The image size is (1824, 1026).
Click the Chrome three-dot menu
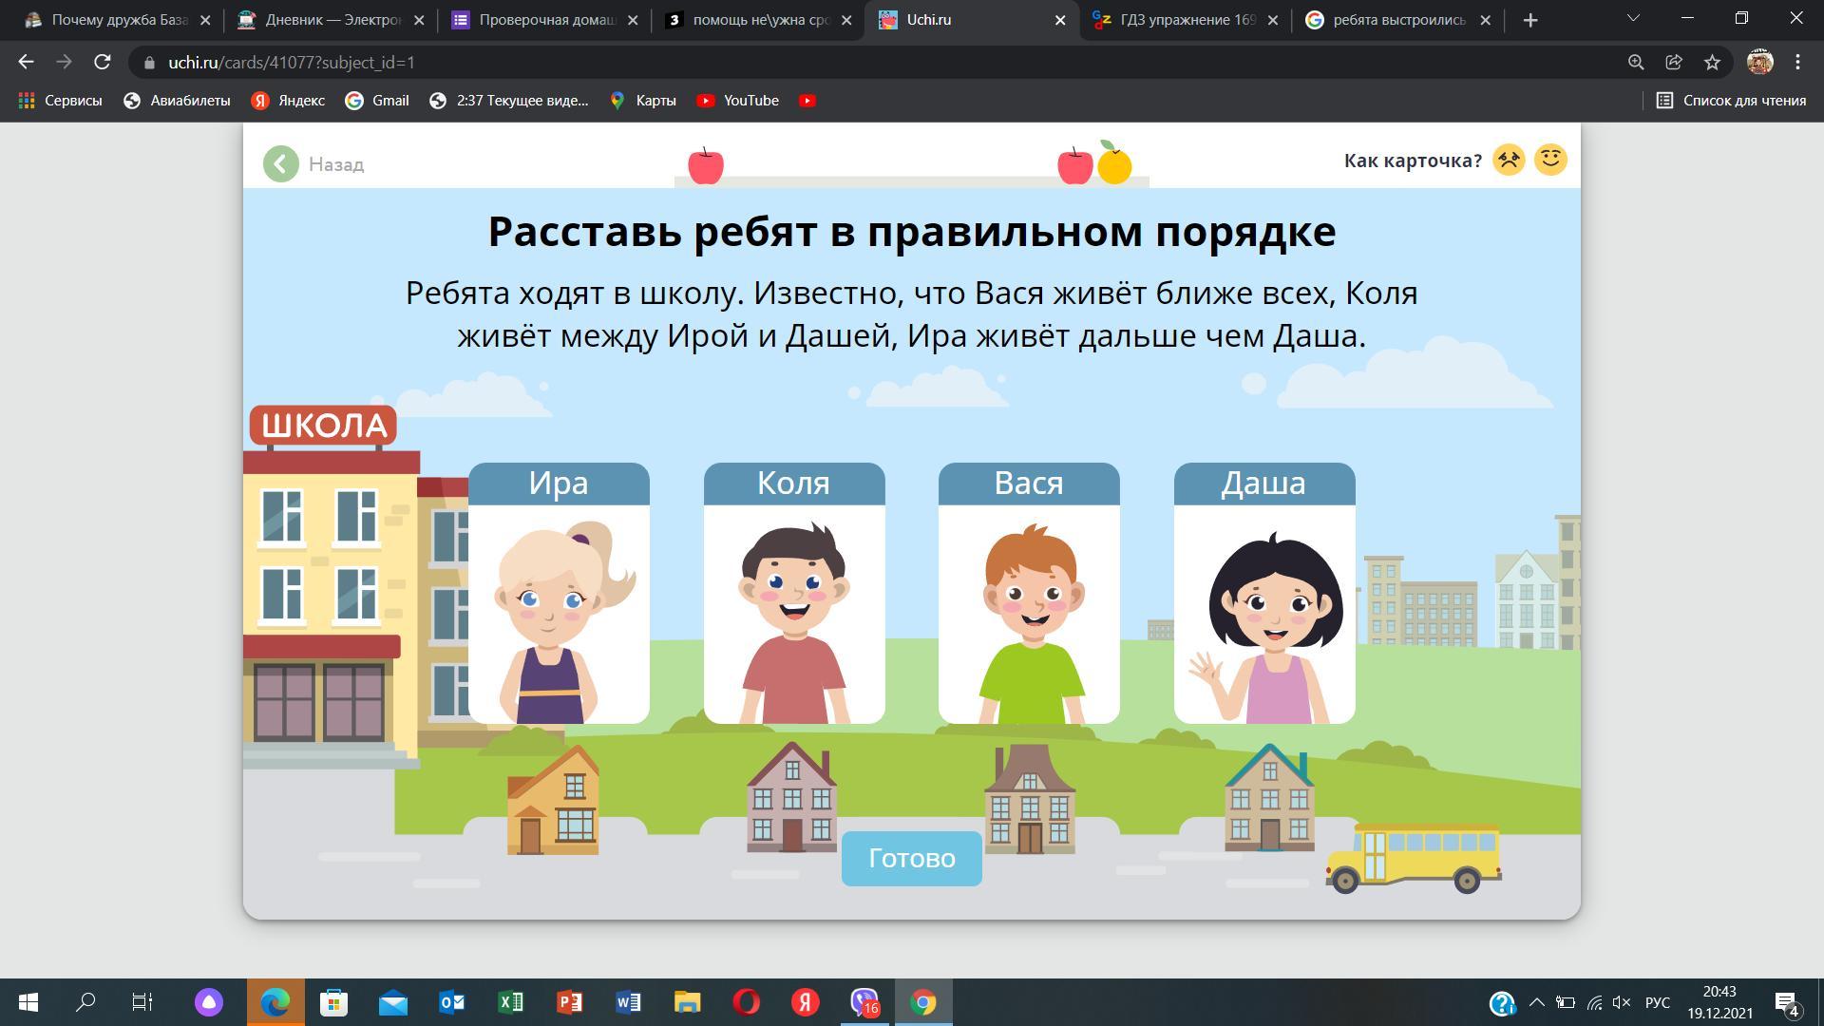point(1797,63)
